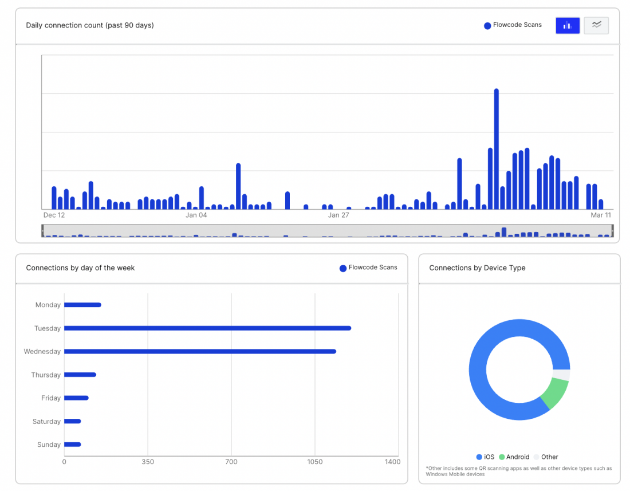Click the white Other legend dot

click(x=537, y=457)
